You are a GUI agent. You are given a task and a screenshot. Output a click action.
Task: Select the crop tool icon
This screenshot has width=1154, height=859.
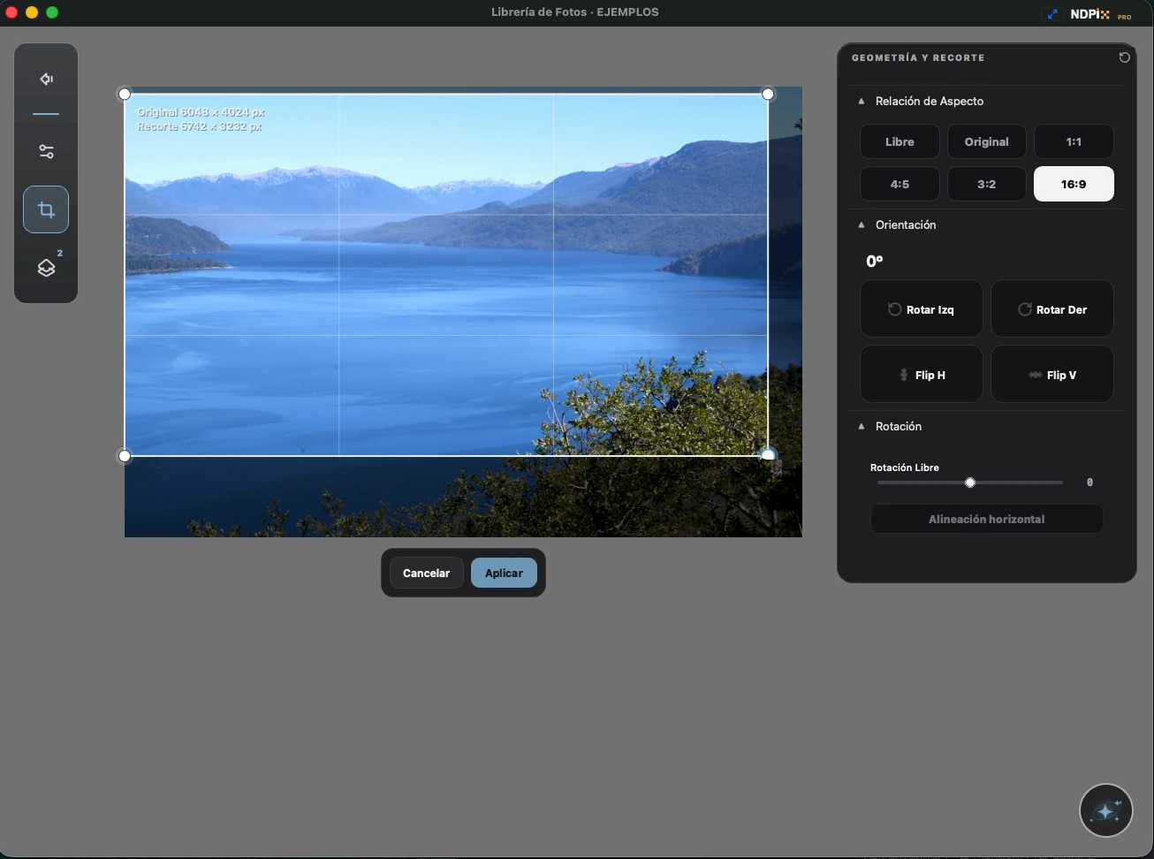click(46, 209)
